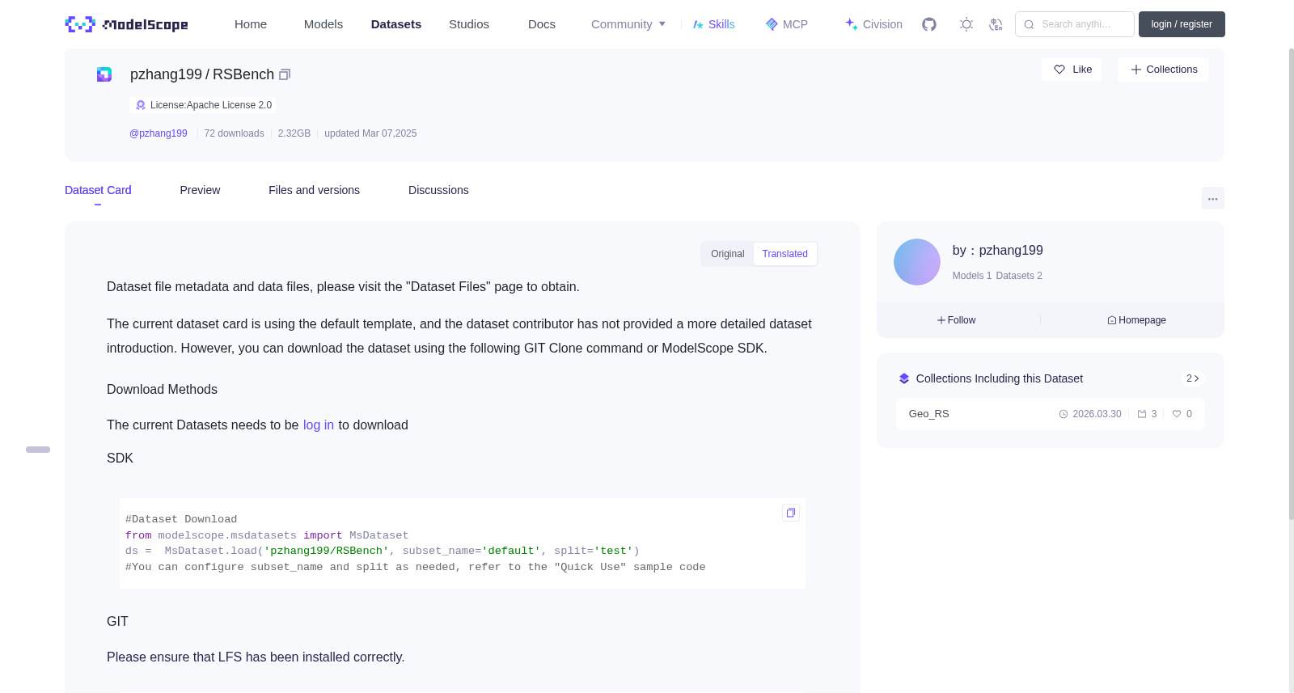This screenshot has width=1294, height=693.
Task: Click the Skills sparkle icon
Action: point(698,24)
